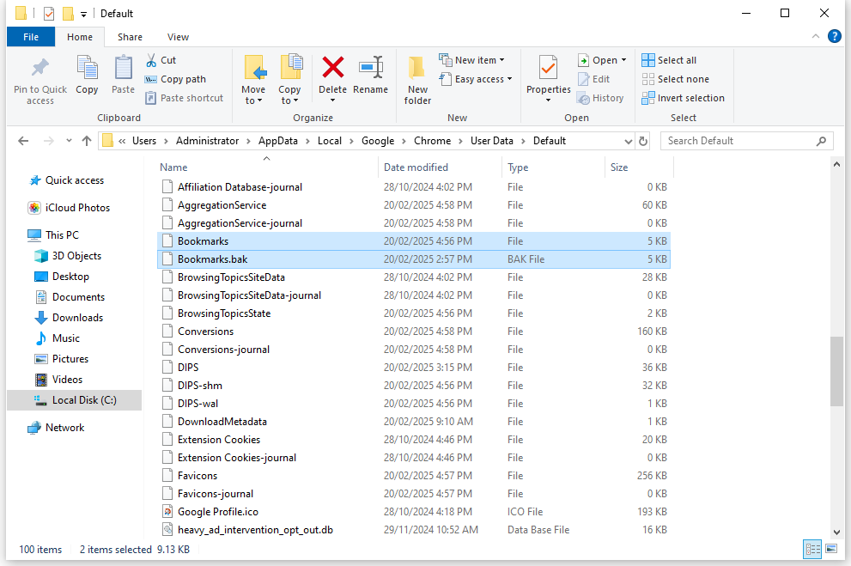Click Copy path in Clipboard group

pyautogui.click(x=175, y=79)
